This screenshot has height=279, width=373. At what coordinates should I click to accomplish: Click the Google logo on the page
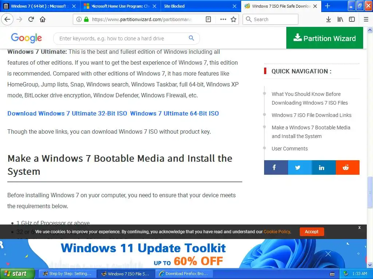coord(26,38)
